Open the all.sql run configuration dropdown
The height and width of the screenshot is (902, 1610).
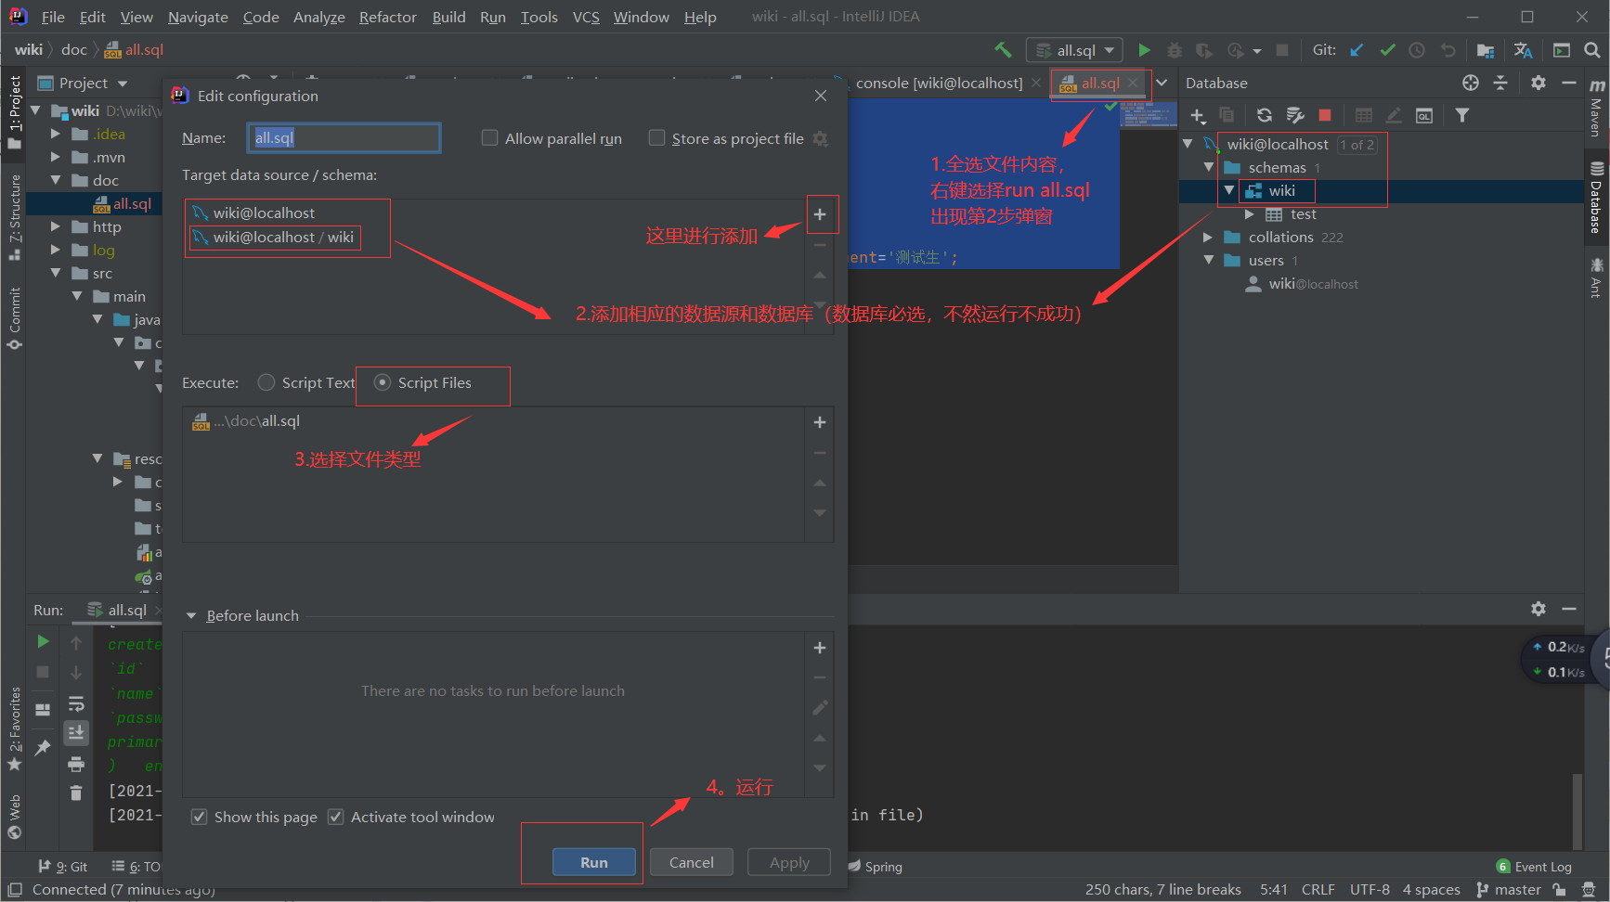click(x=1074, y=50)
